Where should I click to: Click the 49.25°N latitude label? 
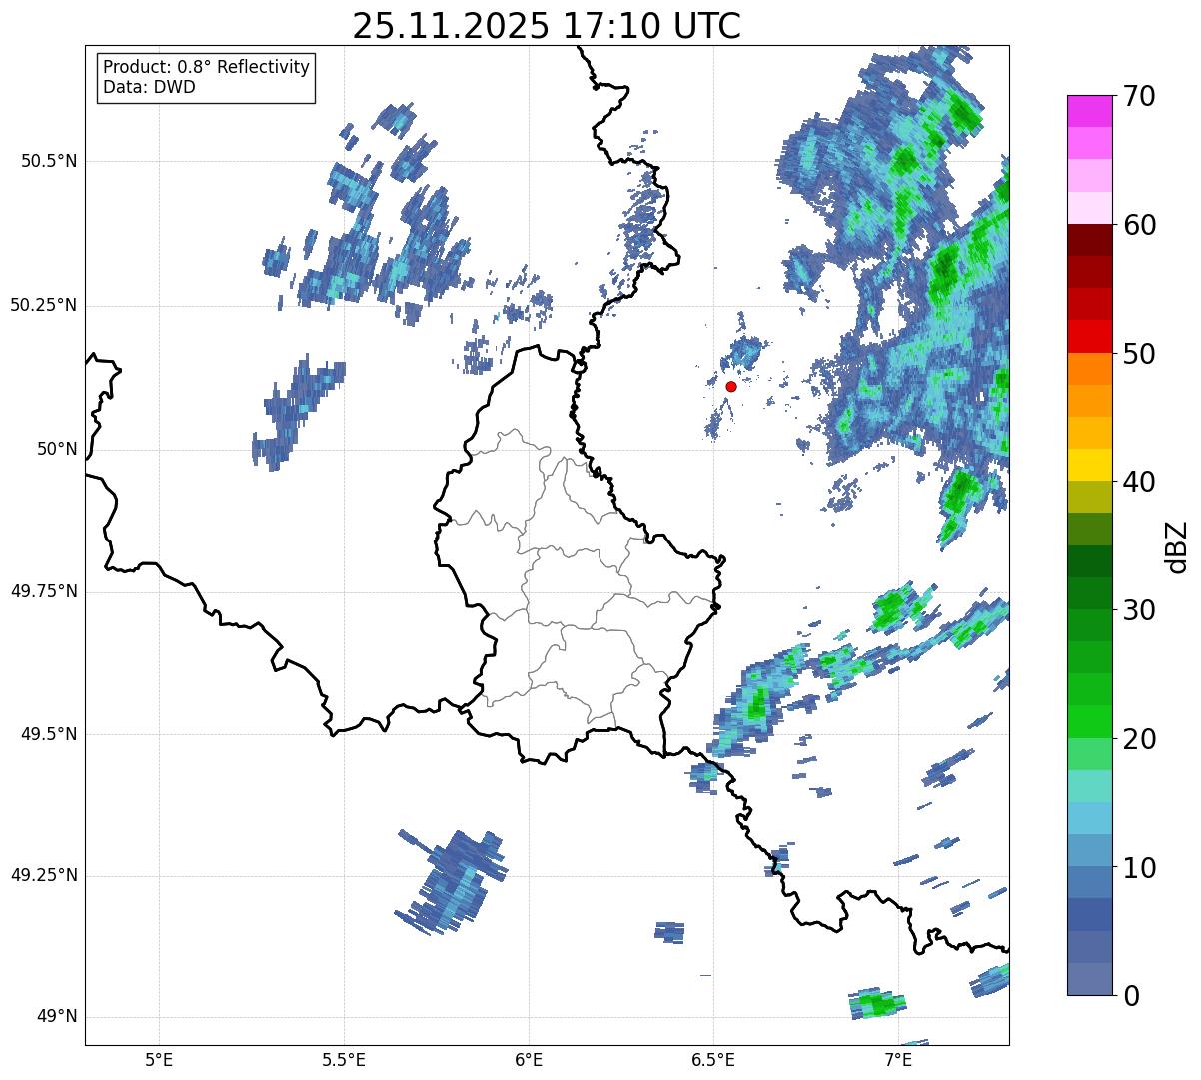pos(44,875)
